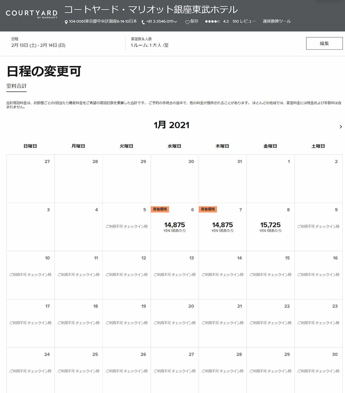Click unavailable January 9 cell
Screen dimensions: 345x393
pyautogui.click(x=318, y=227)
